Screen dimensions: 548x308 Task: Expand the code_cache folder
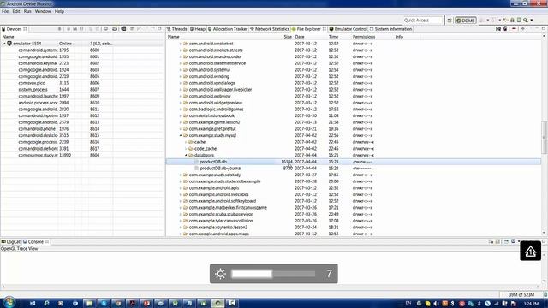(186, 149)
